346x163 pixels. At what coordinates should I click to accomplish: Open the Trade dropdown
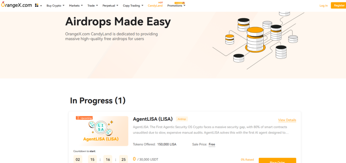pos(93,6)
